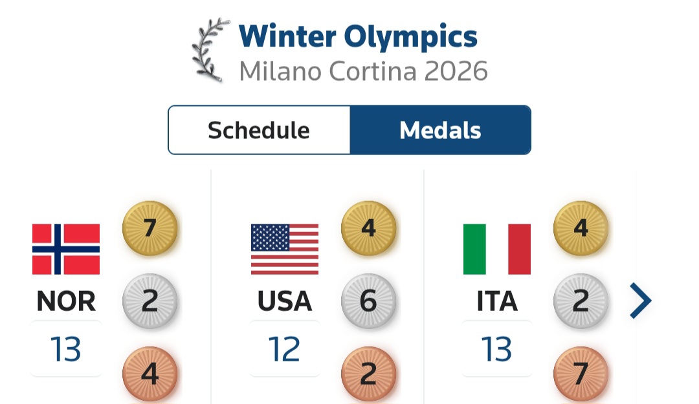Viewport: 699px width, 404px height.
Task: Click Norway's gold medal showing 7
Action: tap(150, 229)
